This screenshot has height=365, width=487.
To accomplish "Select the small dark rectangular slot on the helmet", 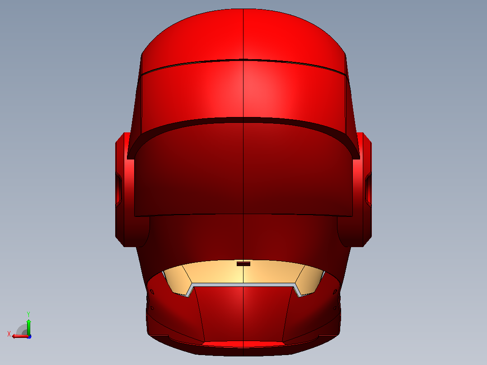I will pos(243,264).
